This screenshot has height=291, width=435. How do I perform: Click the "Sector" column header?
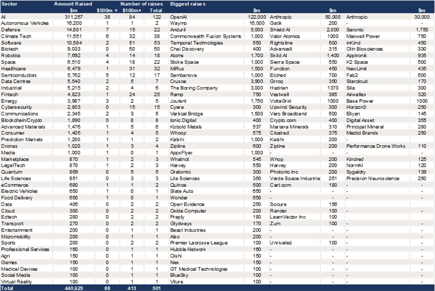point(9,4)
